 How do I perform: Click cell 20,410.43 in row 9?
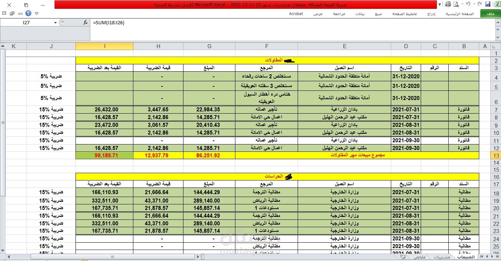tap(209, 125)
